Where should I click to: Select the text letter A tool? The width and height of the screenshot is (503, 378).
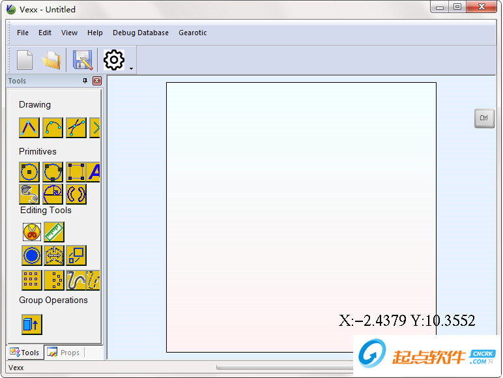94,172
